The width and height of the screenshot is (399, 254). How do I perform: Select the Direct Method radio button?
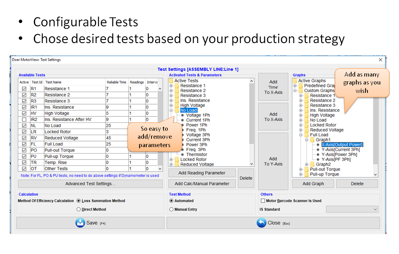click(79, 209)
